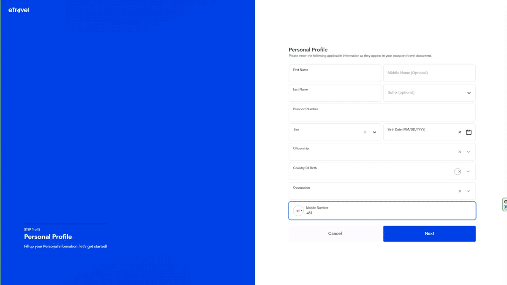The height and width of the screenshot is (285, 507).
Task: Clear the Country Of Birth selection
Action: coord(459,171)
